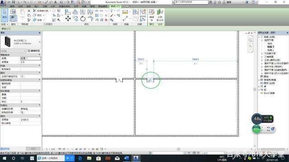Open the door type selector dropdown

40,42
